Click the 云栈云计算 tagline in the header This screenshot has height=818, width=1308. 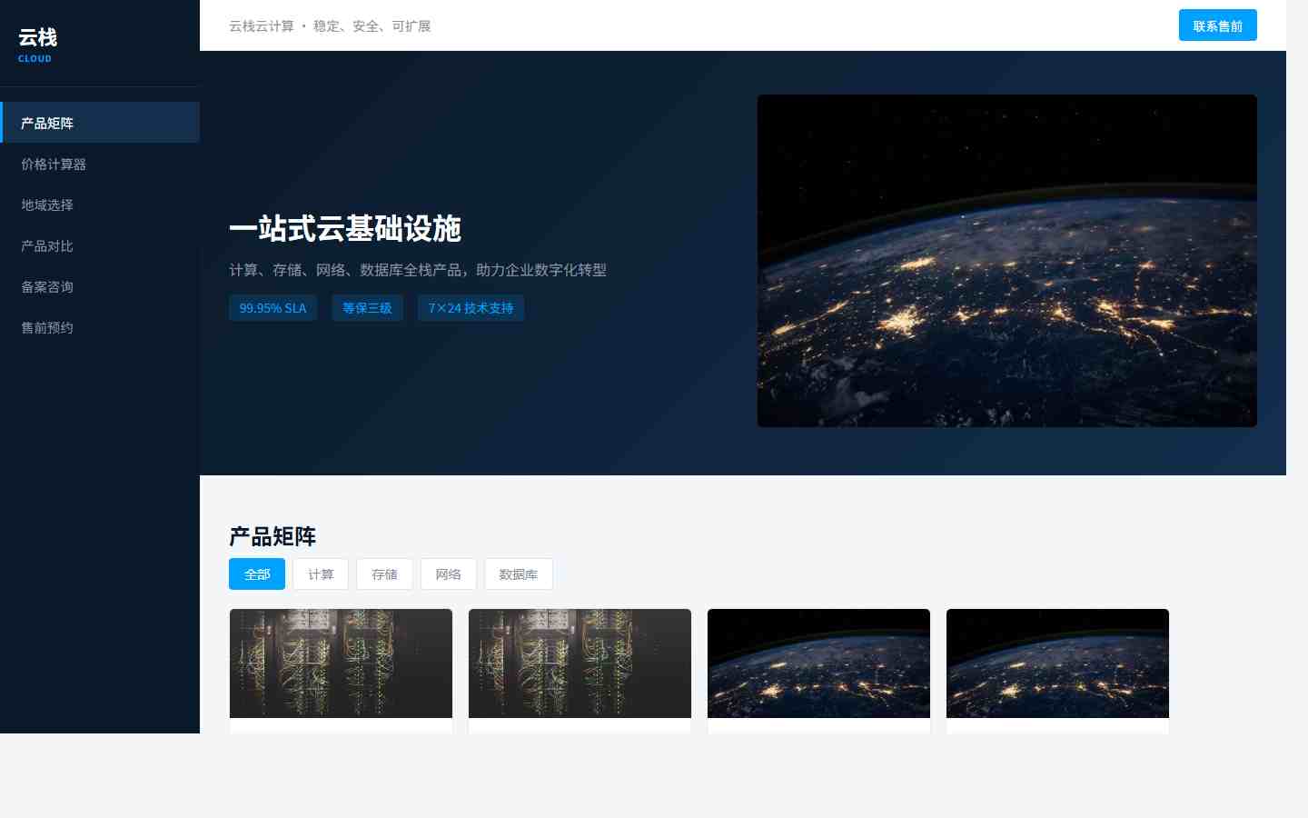pos(330,26)
